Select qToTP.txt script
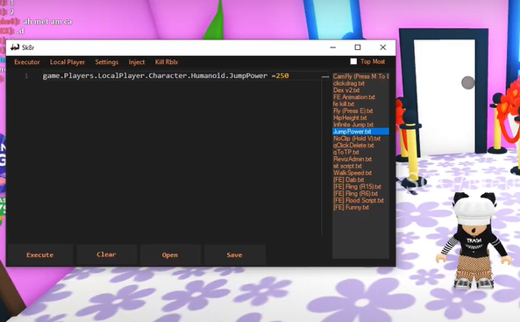Viewport: 520px width, 322px height. 345,153
